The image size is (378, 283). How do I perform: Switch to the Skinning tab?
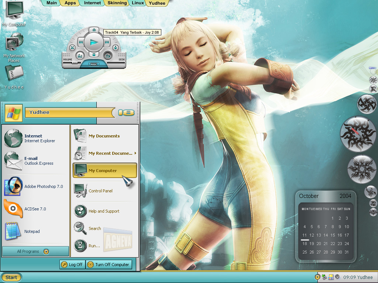pos(117,3)
